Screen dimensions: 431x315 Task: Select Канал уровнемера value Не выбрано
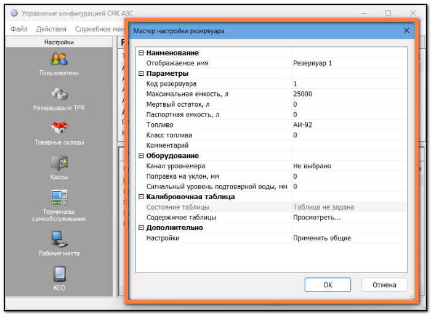pyautogui.click(x=349, y=166)
